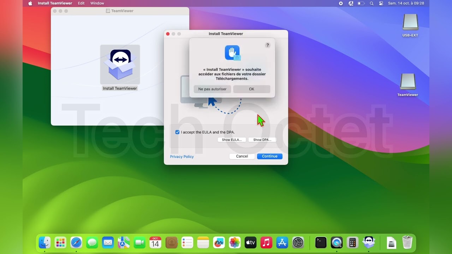This screenshot has width=452, height=254.
Task: Open the Window menu
Action: tap(97, 3)
